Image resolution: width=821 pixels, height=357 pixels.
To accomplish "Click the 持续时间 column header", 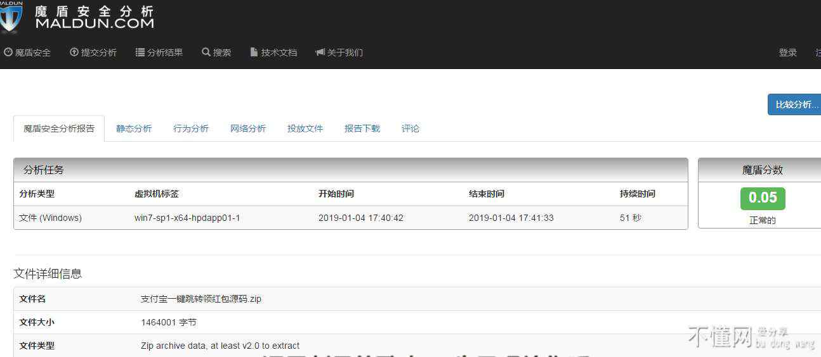I will point(638,194).
